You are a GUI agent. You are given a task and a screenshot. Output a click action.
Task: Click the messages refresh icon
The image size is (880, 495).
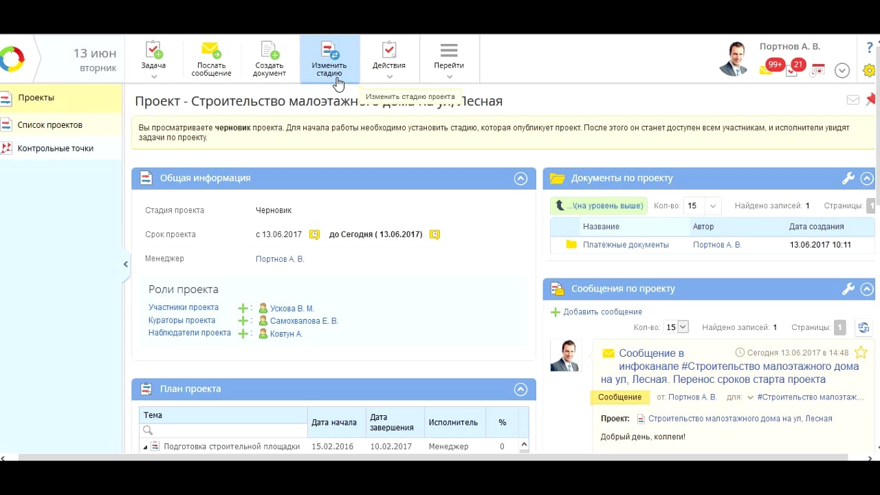863,327
